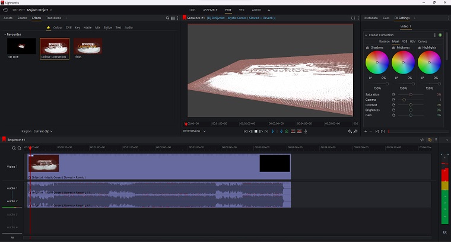Image resolution: width=451 pixels, height=242 pixels.
Task: Select the 3D DVE effect thumbnail
Action: coord(21,46)
